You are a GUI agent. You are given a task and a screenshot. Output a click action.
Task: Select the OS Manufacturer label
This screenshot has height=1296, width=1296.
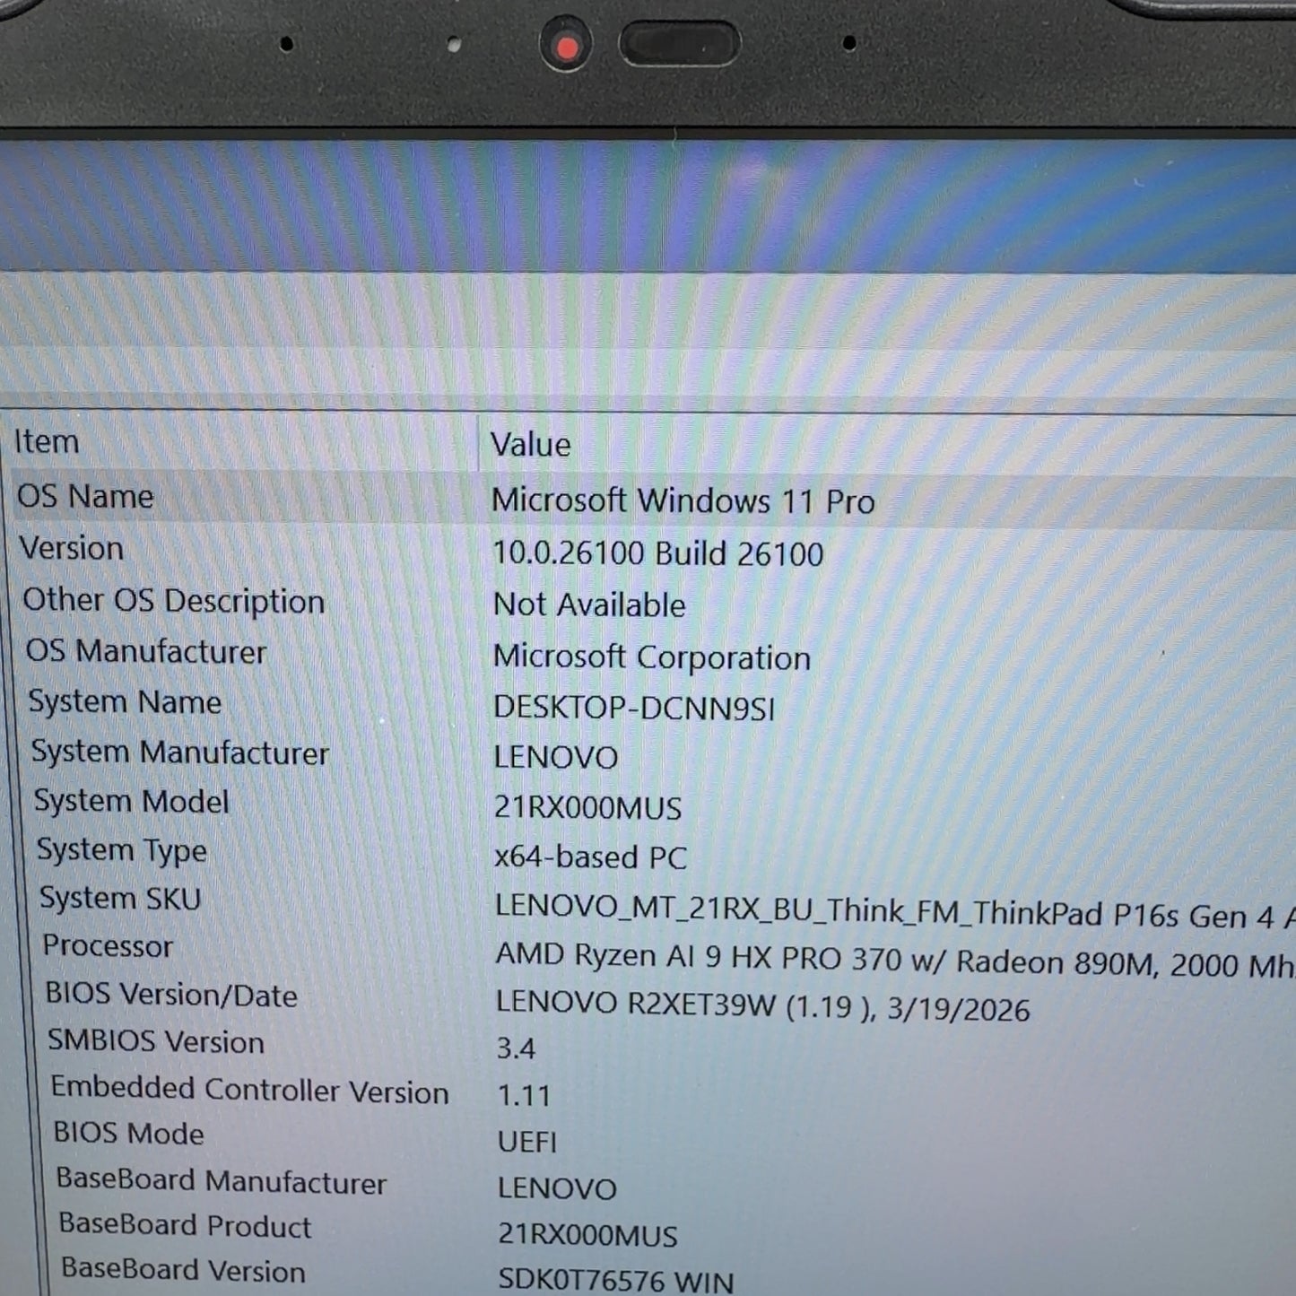tap(146, 651)
